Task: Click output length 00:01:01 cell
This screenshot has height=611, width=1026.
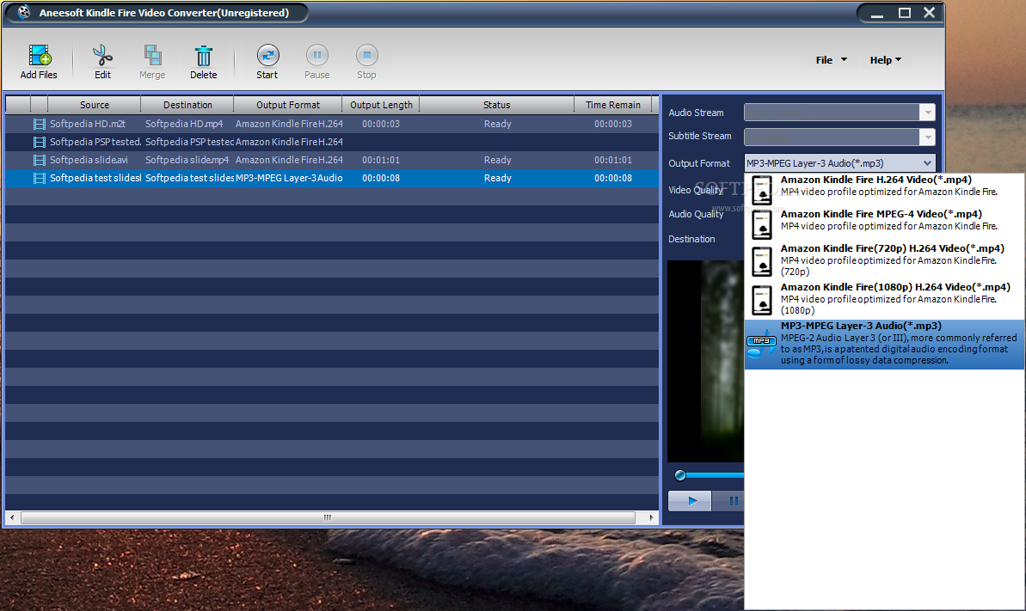Action: [381, 160]
